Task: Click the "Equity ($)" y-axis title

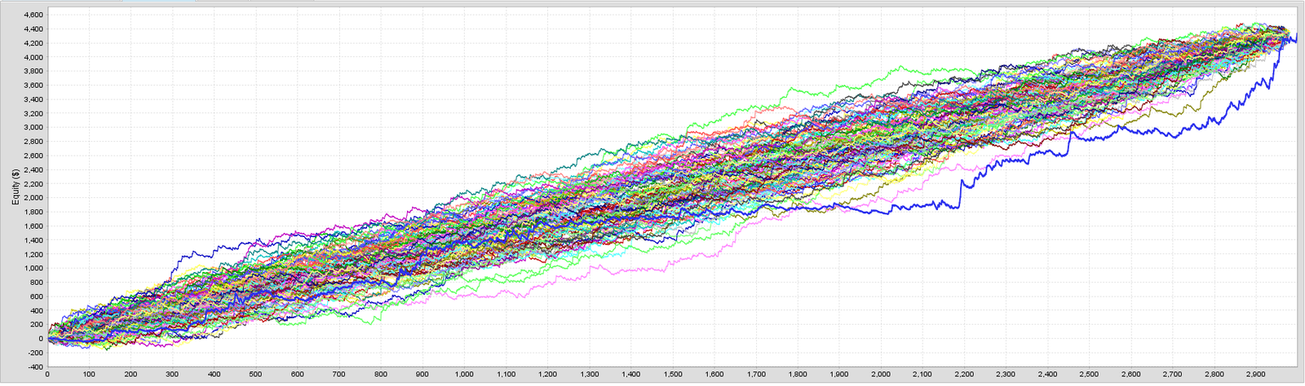Action: pos(15,186)
